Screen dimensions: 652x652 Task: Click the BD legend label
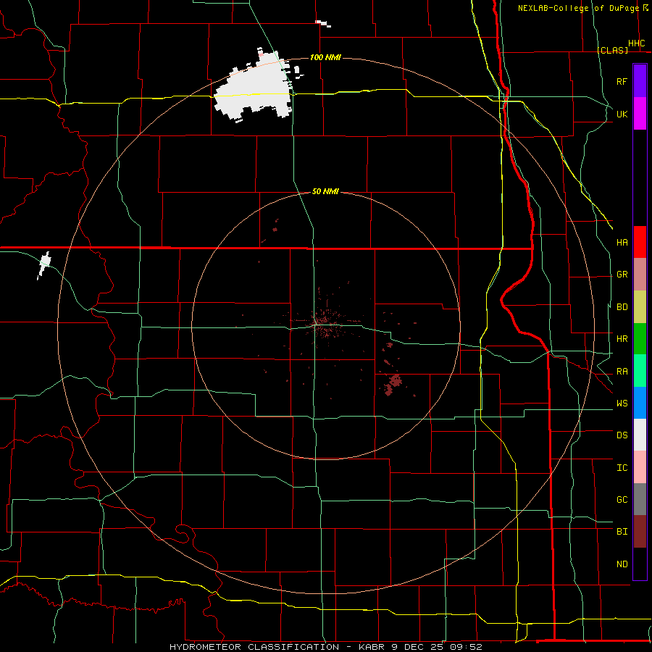pyautogui.click(x=622, y=307)
